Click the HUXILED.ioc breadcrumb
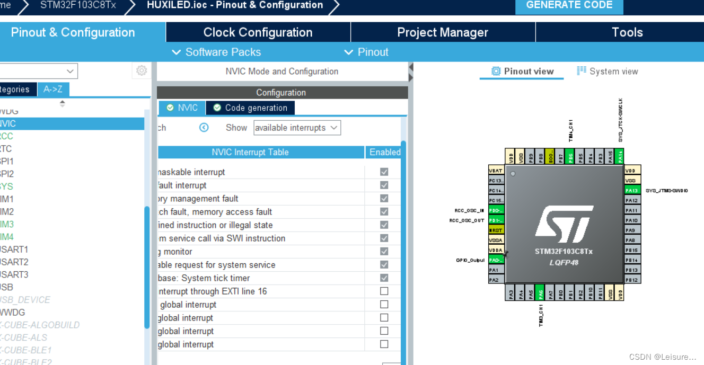This screenshot has height=365, width=704. [235, 5]
